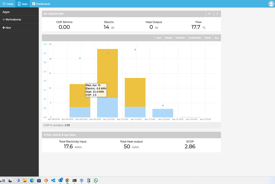Open WhatsApp from the taskbar
This screenshot has height=184, width=275.
pos(96,181)
